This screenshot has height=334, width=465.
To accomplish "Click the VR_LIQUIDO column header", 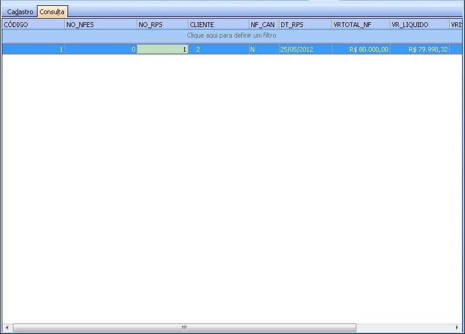I will (x=419, y=25).
